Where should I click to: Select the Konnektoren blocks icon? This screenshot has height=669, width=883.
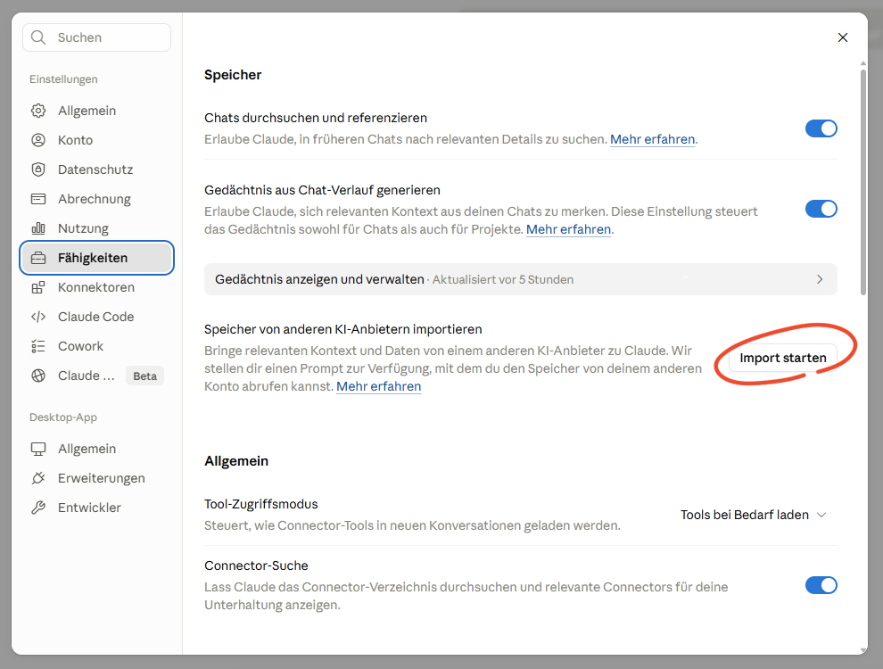[38, 287]
